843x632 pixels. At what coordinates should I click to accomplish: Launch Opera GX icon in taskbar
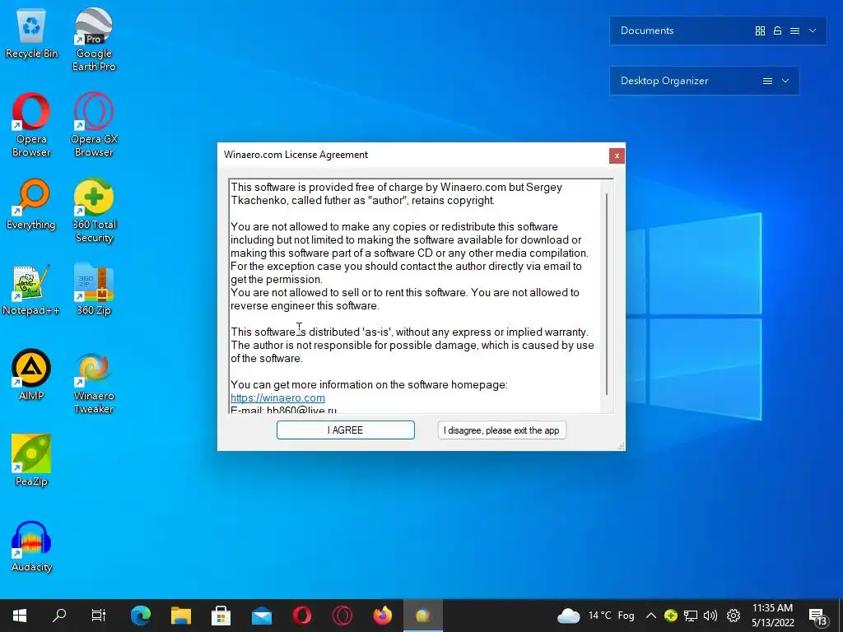[342, 616]
